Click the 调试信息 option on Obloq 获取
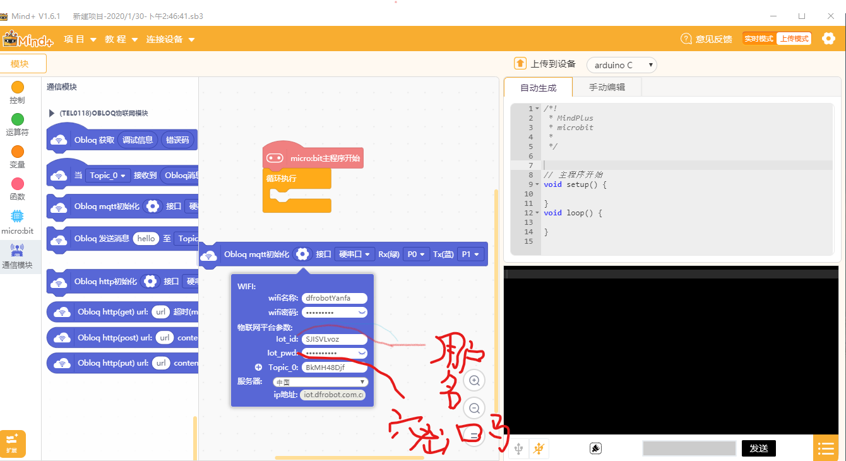 coord(138,140)
